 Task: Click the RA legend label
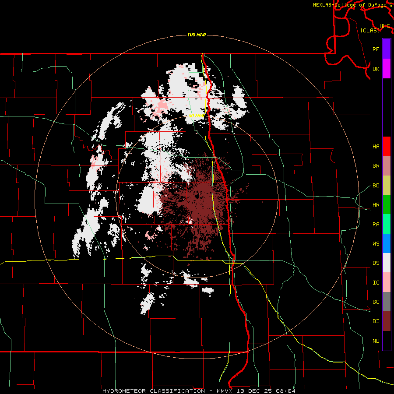pyautogui.click(x=376, y=225)
